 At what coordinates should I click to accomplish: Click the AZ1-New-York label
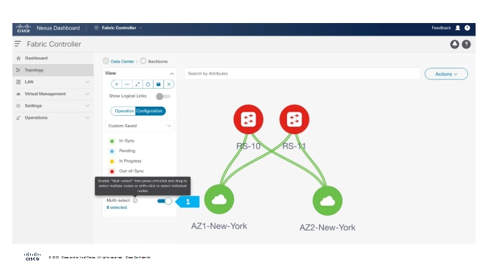(219, 226)
